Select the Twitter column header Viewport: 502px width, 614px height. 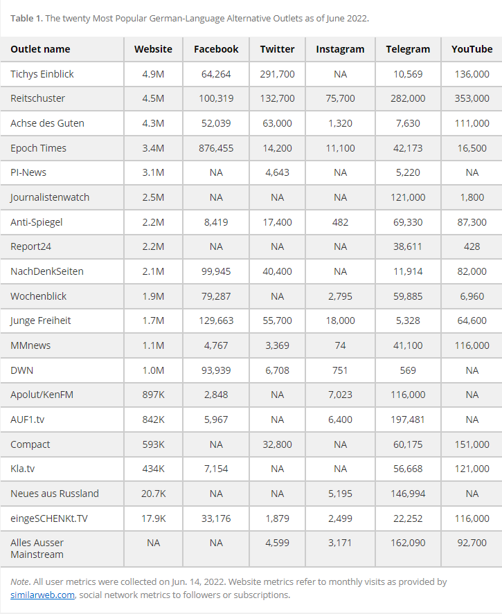pos(277,49)
